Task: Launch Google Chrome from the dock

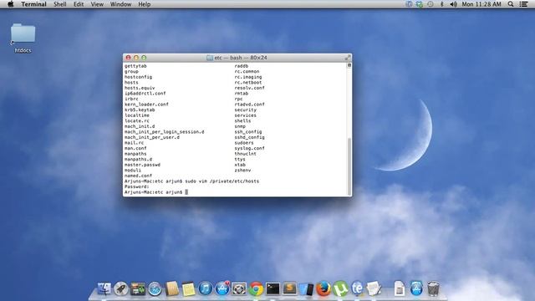Action: (x=256, y=289)
